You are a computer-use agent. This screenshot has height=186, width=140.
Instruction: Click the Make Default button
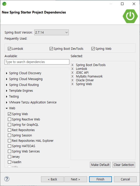(x=100, y=165)
